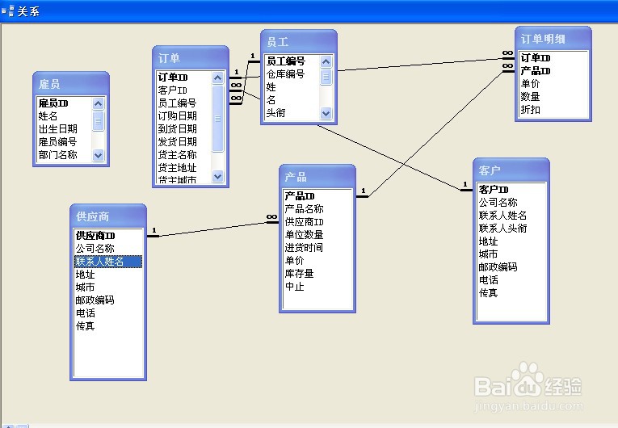Select the 客户 table title bar

tap(511, 170)
